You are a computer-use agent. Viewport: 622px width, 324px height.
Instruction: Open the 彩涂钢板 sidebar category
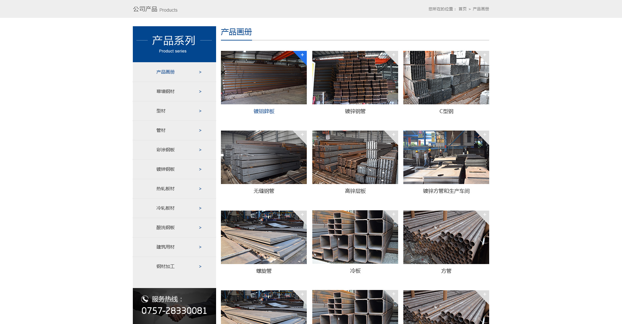click(x=165, y=150)
